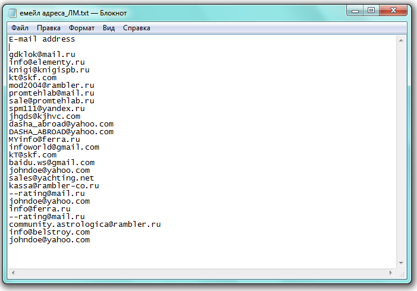Viewport: 417px width, 291px height.
Task: Click on sale@promtehlab.ru line
Action: coord(52,101)
